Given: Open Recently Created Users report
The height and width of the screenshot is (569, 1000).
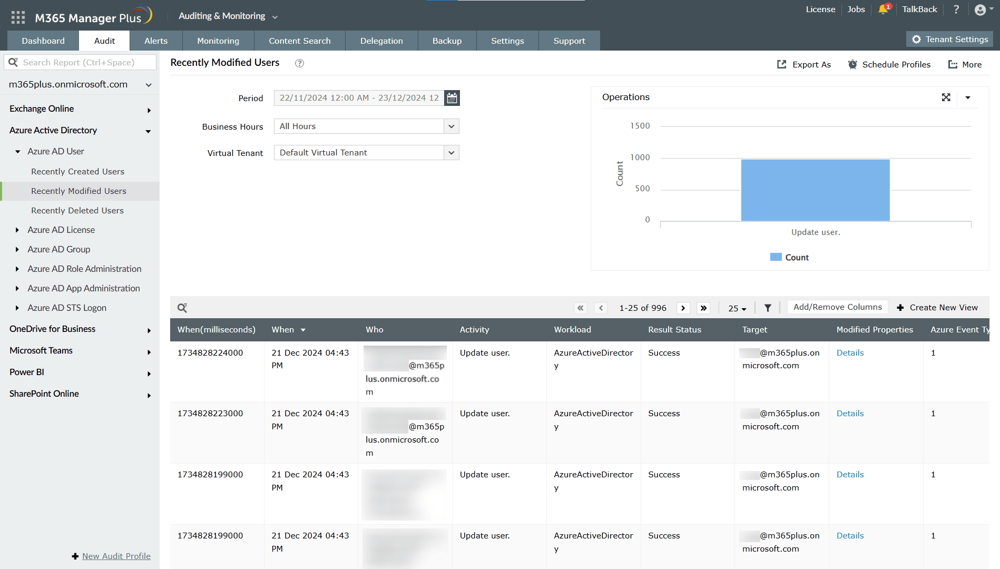Looking at the screenshot, I should pyautogui.click(x=77, y=172).
